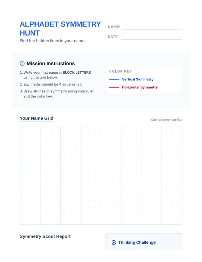Click the Thinking Challenge heading text
Viewport: 202px width, 262px height.
tap(137, 242)
